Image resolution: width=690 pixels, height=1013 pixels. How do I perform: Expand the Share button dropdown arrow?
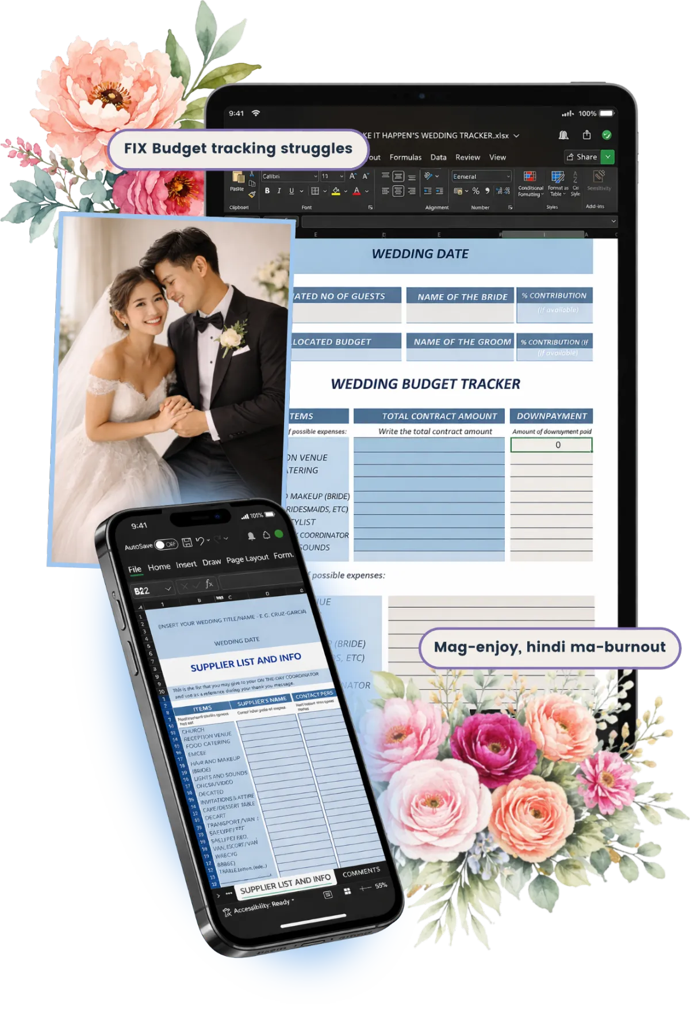[608, 157]
